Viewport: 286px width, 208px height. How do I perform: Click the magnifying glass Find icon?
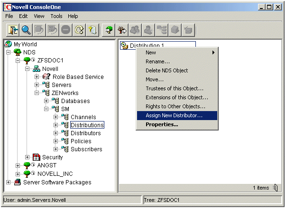pos(26,30)
